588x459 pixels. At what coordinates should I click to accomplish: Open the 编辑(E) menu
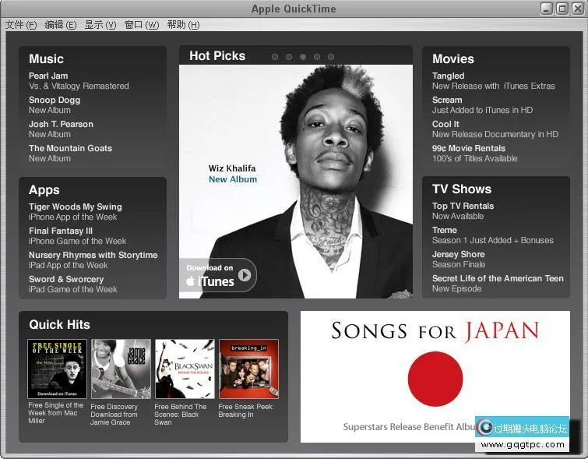click(x=61, y=25)
